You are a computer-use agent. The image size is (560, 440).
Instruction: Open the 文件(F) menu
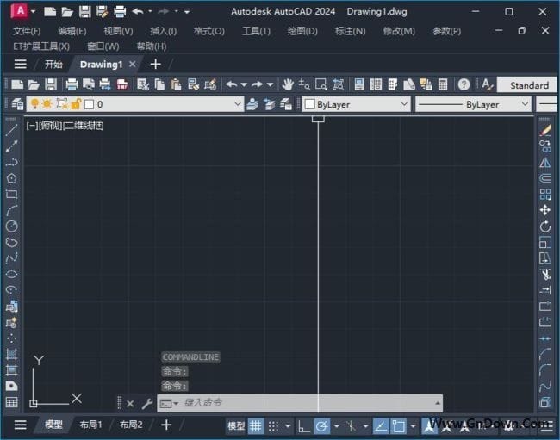pyautogui.click(x=27, y=31)
